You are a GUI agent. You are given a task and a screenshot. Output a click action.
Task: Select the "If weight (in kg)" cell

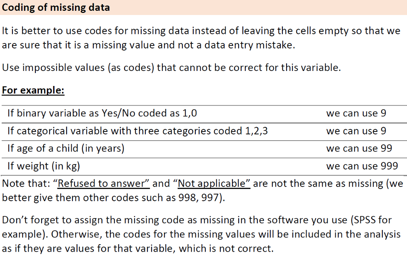point(44,166)
